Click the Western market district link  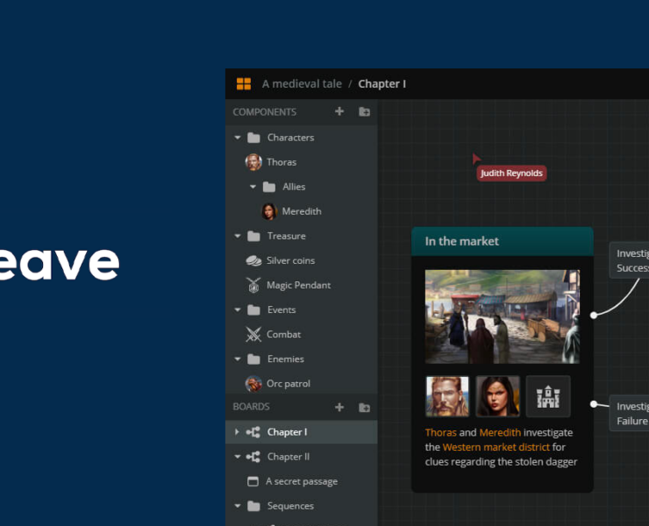(x=496, y=447)
